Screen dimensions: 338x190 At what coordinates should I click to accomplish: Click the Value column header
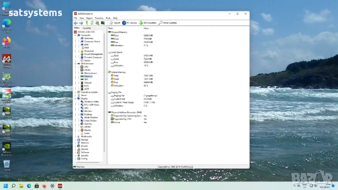click(x=146, y=28)
